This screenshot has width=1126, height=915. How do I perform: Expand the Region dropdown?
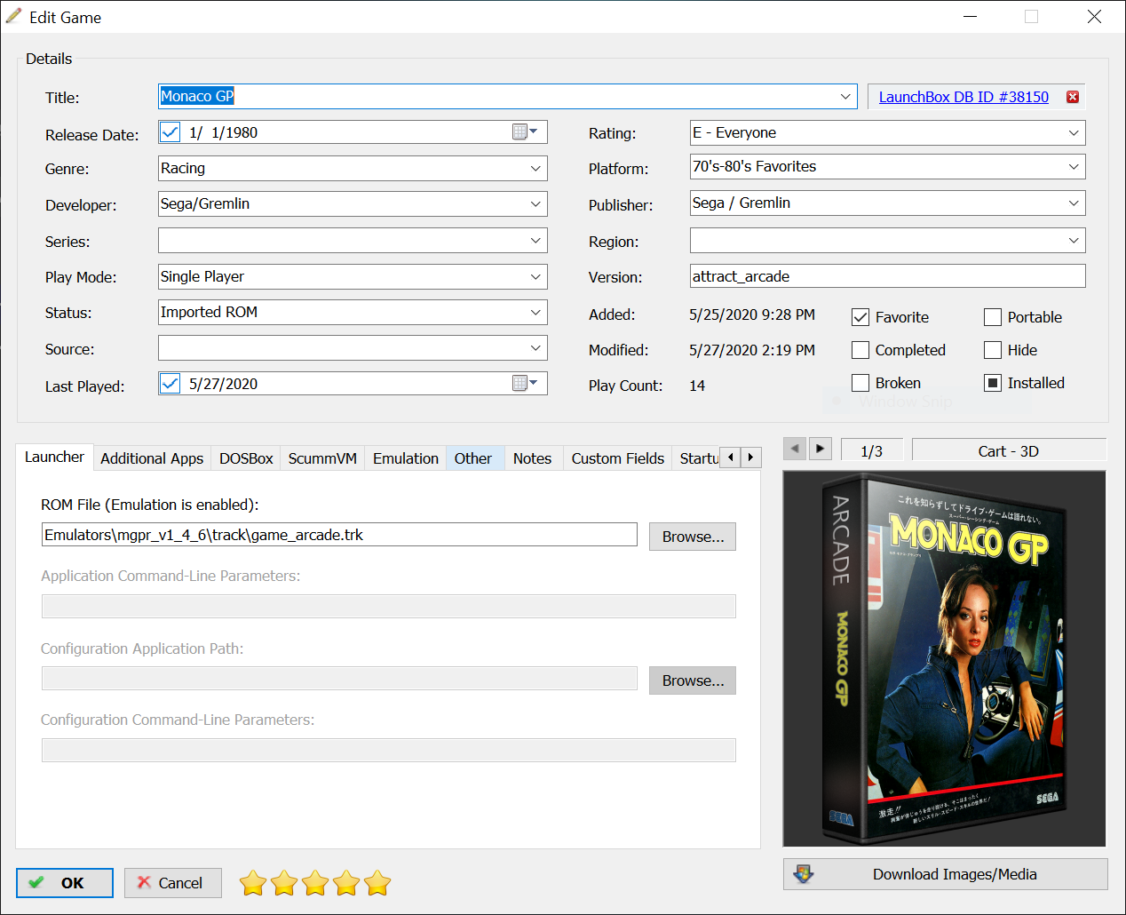[1074, 240]
